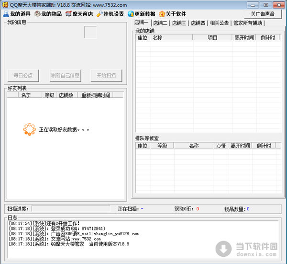Screen dimensions: 287x264
Task: Click the 心情 column header
Action: [x=221, y=146]
